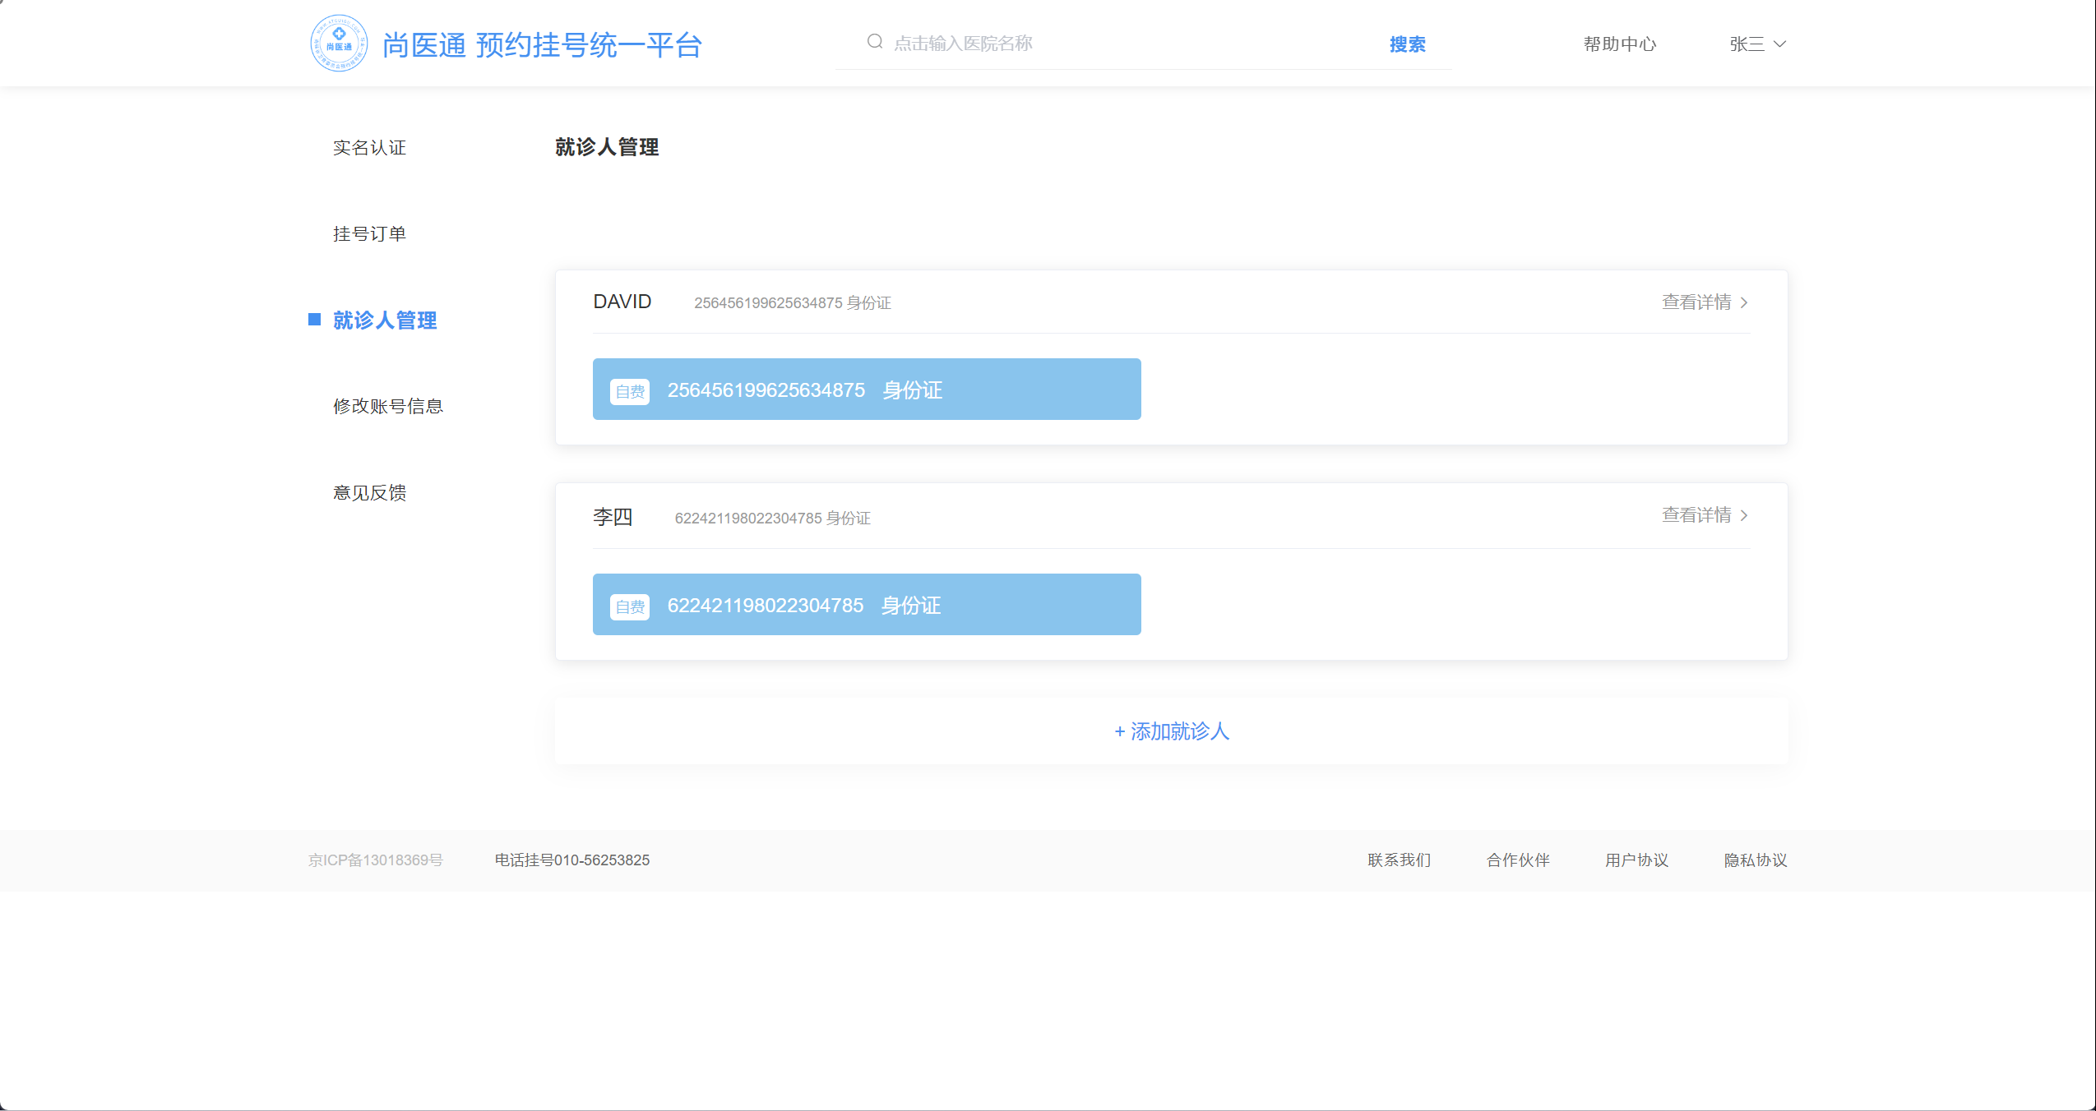
Task: Click 京ICP备13018369号 in footer
Action: point(376,860)
